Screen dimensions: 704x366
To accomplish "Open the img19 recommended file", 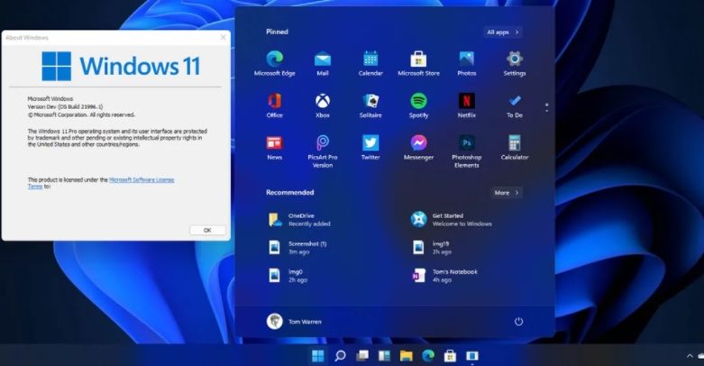I will [x=432, y=247].
